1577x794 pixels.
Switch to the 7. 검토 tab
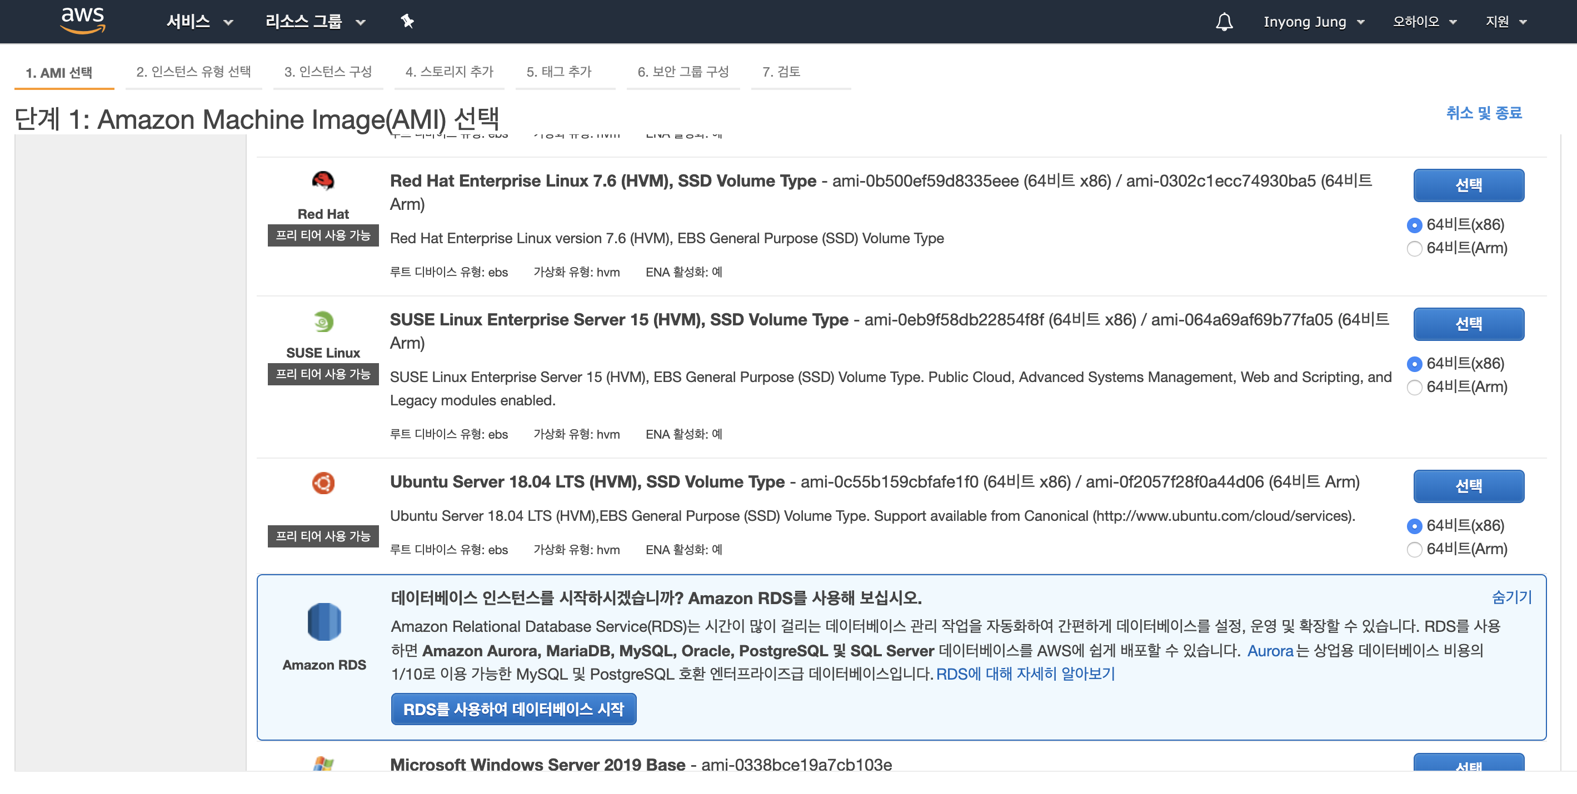point(781,72)
